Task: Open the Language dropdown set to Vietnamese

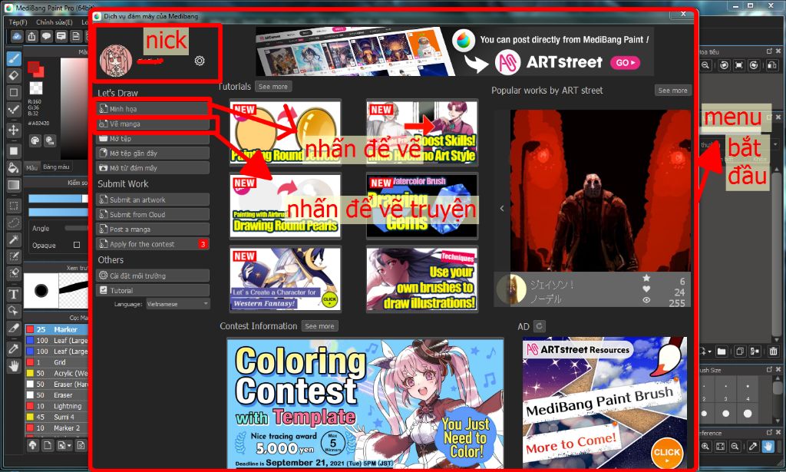Action: tap(178, 304)
